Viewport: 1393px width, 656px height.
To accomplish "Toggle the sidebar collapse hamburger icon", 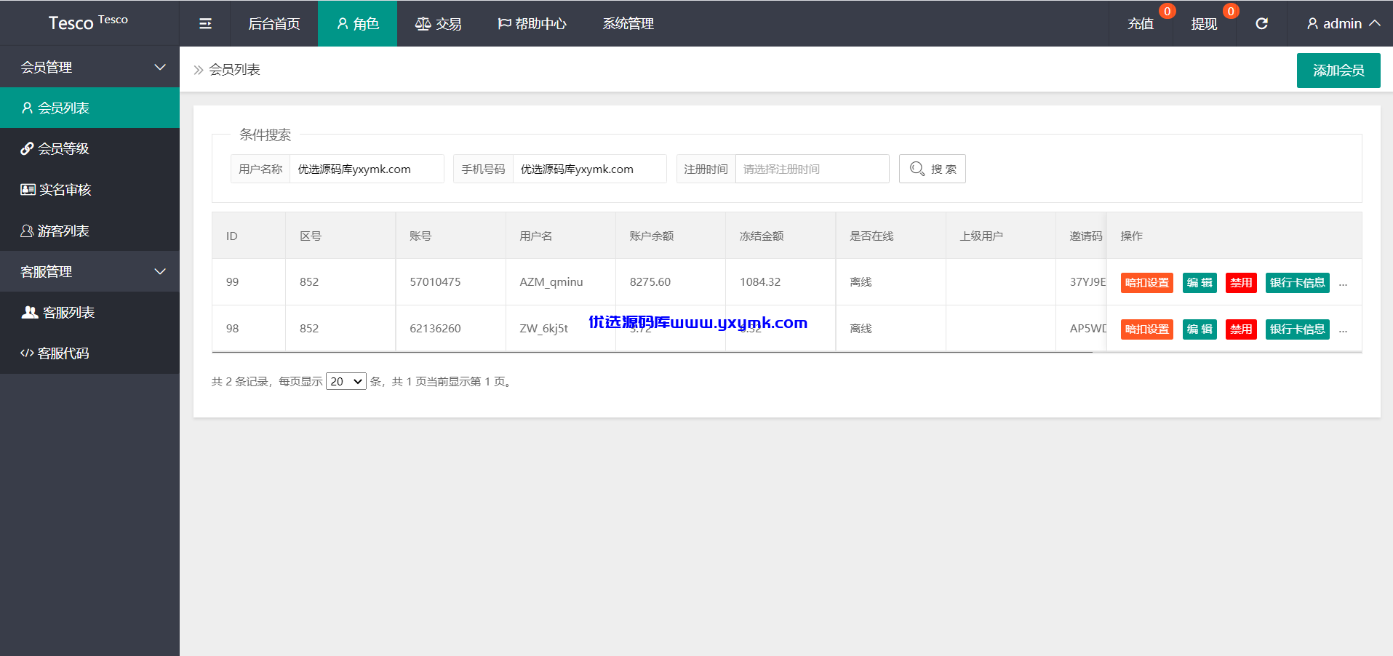I will coord(205,24).
